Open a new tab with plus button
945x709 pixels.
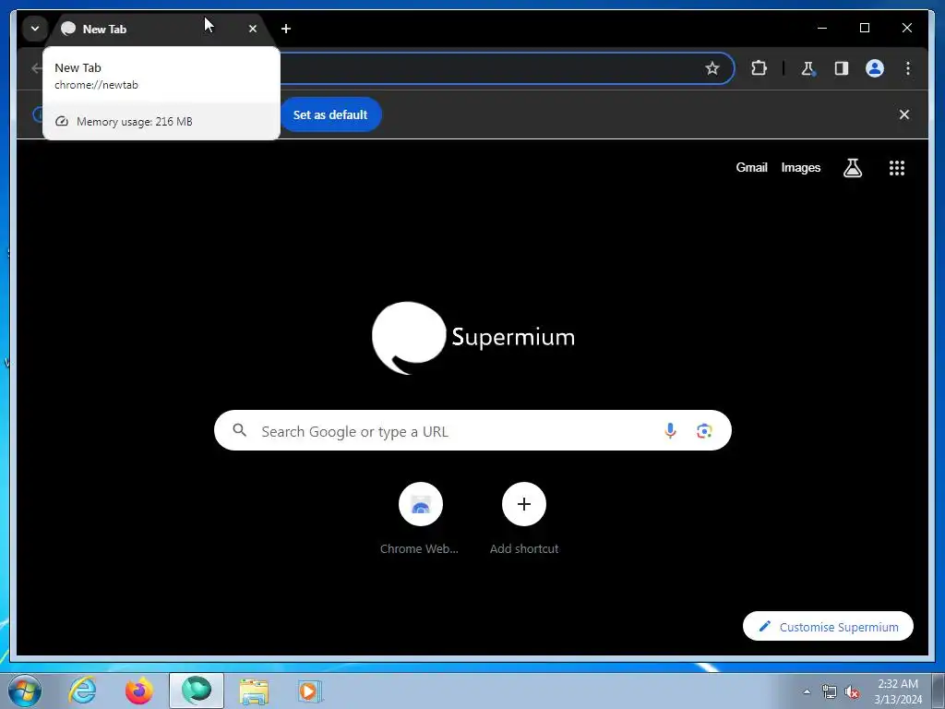point(286,29)
